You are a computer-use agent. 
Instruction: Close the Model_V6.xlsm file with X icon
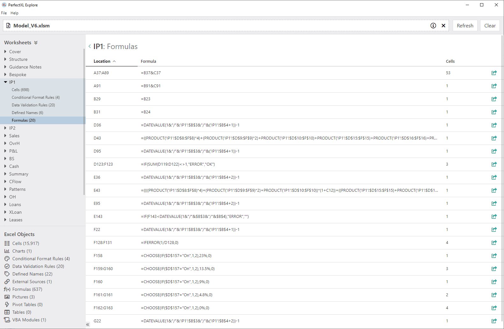(443, 26)
